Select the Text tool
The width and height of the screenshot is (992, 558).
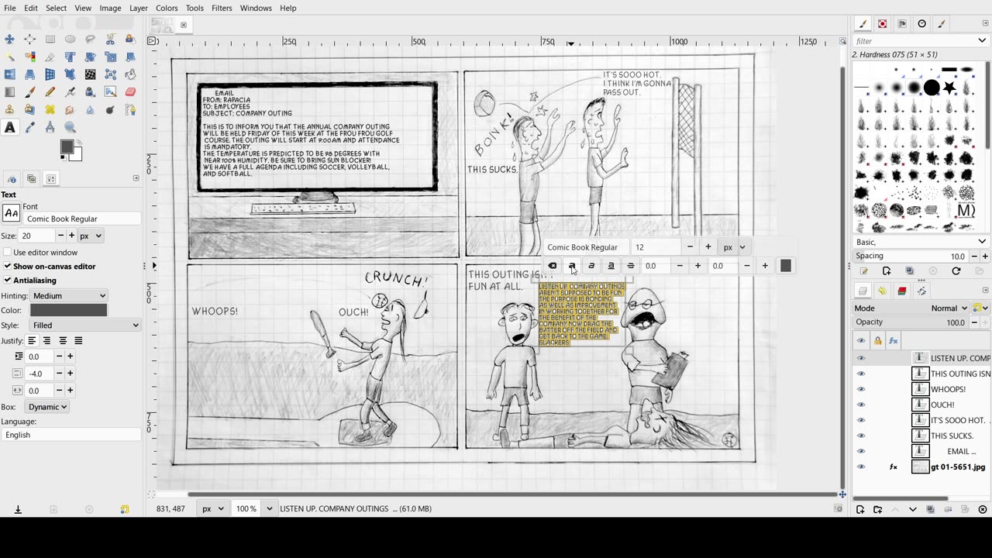coord(10,128)
